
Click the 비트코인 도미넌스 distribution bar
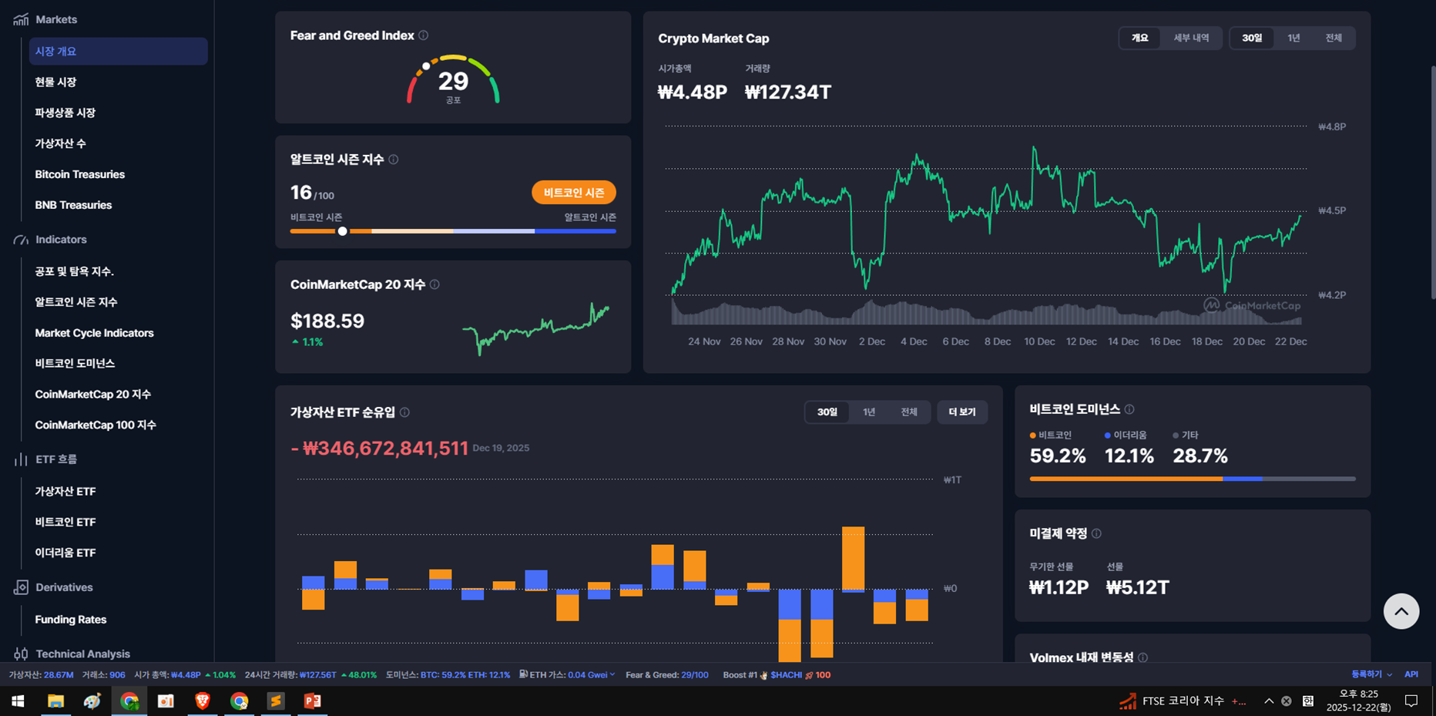click(1193, 479)
